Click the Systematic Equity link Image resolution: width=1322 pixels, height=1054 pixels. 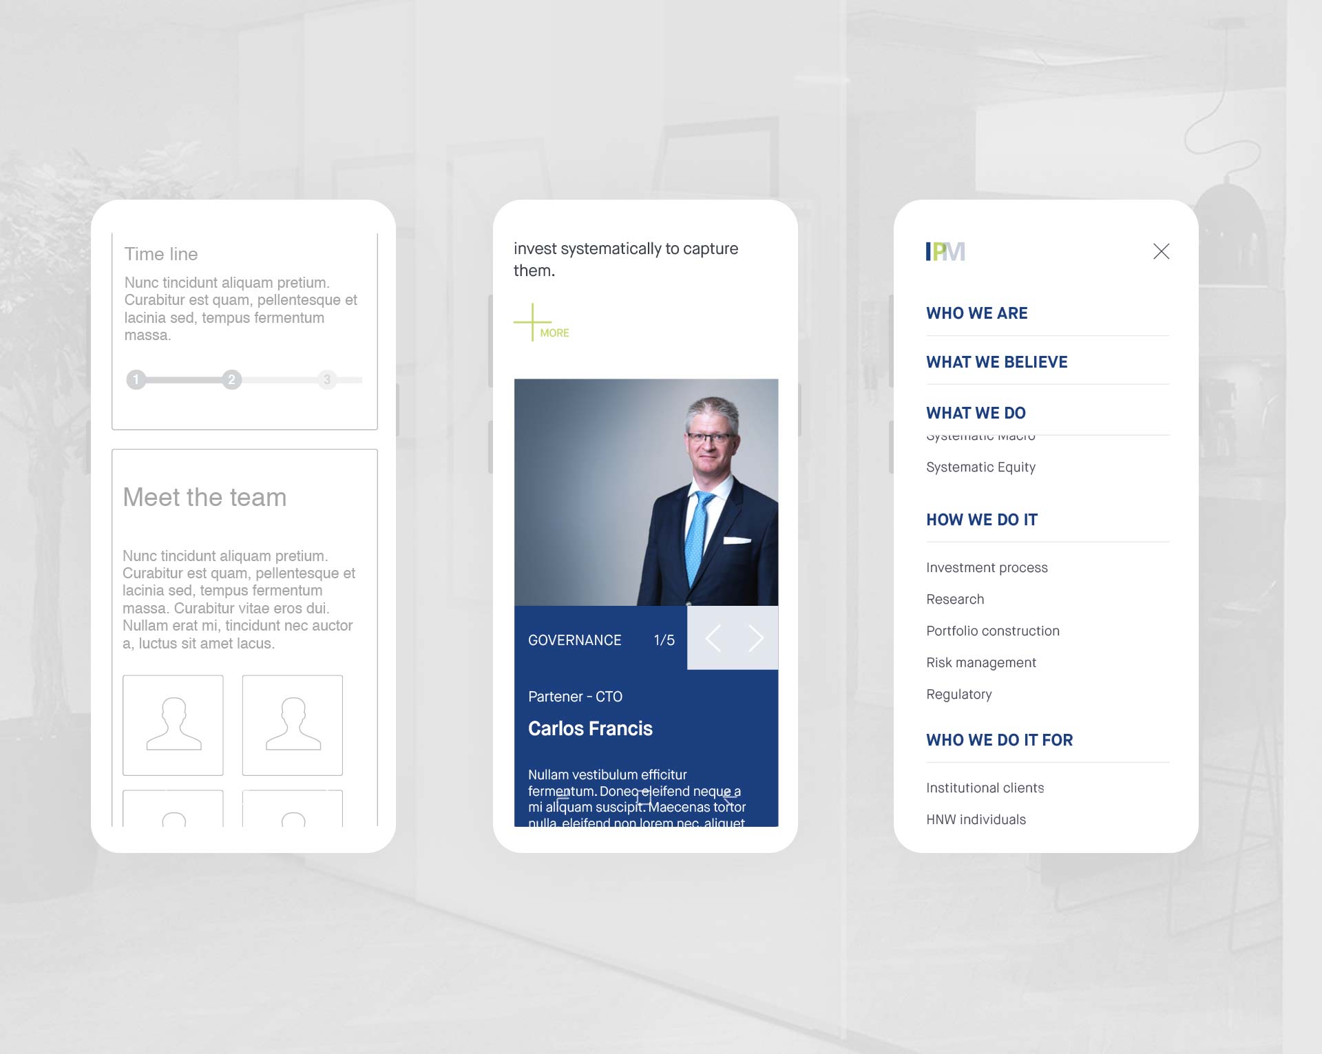click(x=979, y=467)
